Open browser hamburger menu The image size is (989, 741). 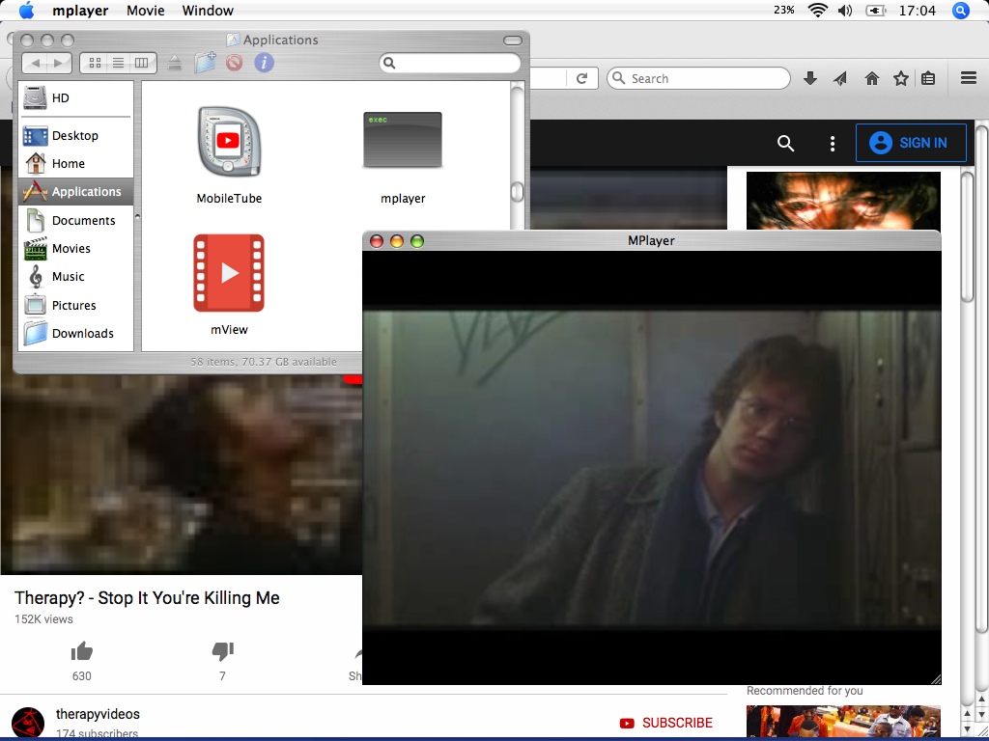pyautogui.click(x=968, y=78)
